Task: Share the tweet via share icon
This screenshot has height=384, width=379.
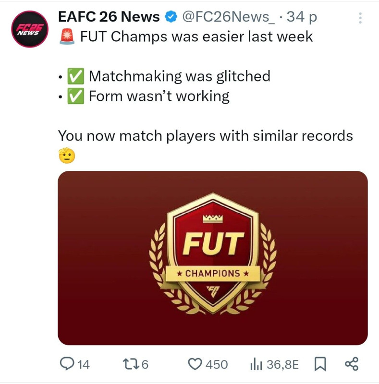Action: (352, 364)
